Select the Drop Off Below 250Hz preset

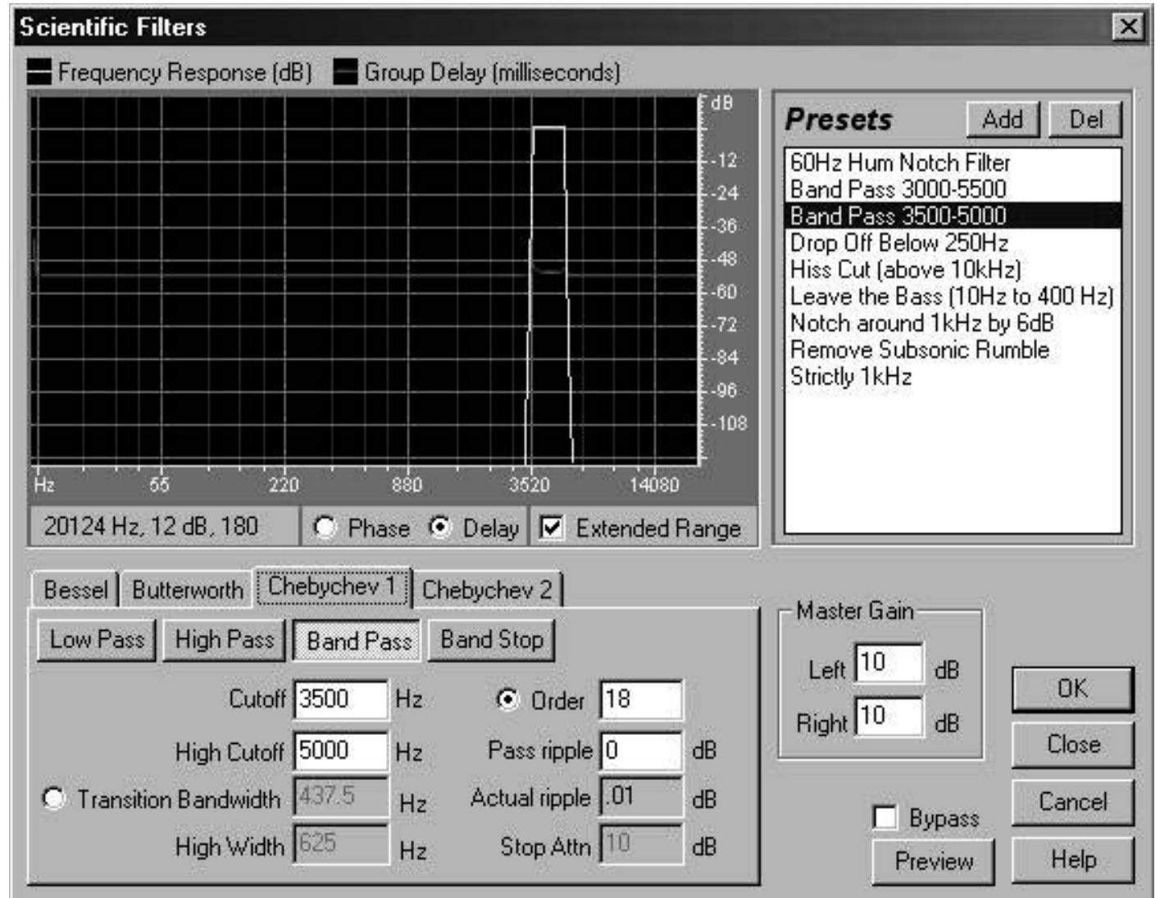(x=953, y=243)
